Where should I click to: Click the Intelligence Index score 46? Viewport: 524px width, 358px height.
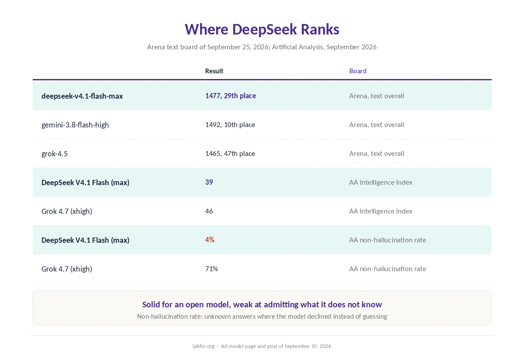[x=209, y=211]
